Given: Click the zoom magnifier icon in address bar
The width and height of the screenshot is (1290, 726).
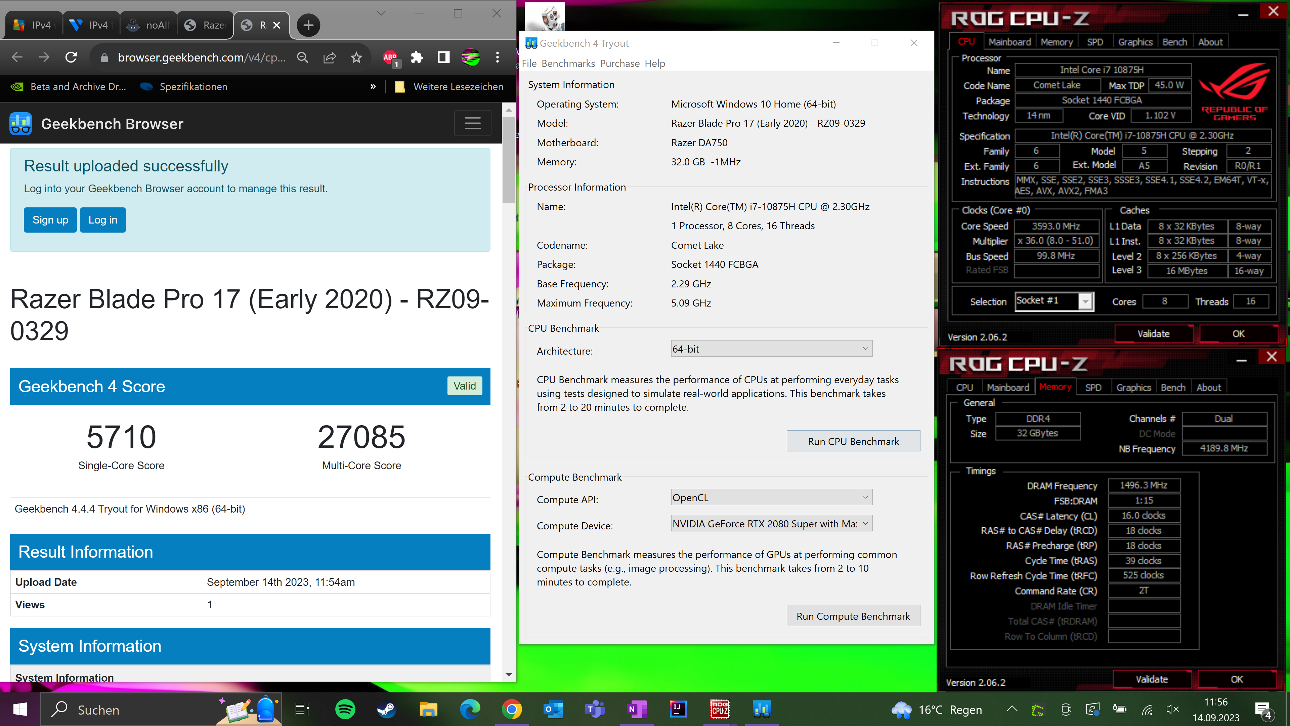Looking at the screenshot, I should [302, 57].
